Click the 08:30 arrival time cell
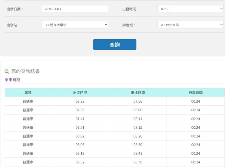 (x=138, y=145)
